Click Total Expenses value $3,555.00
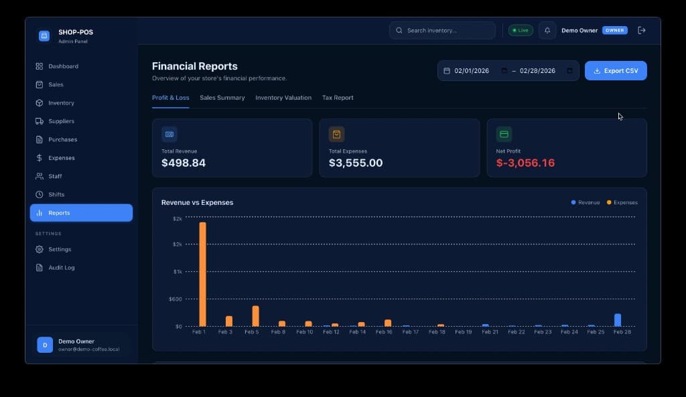Viewport: 686px width, 397px height. [356, 163]
